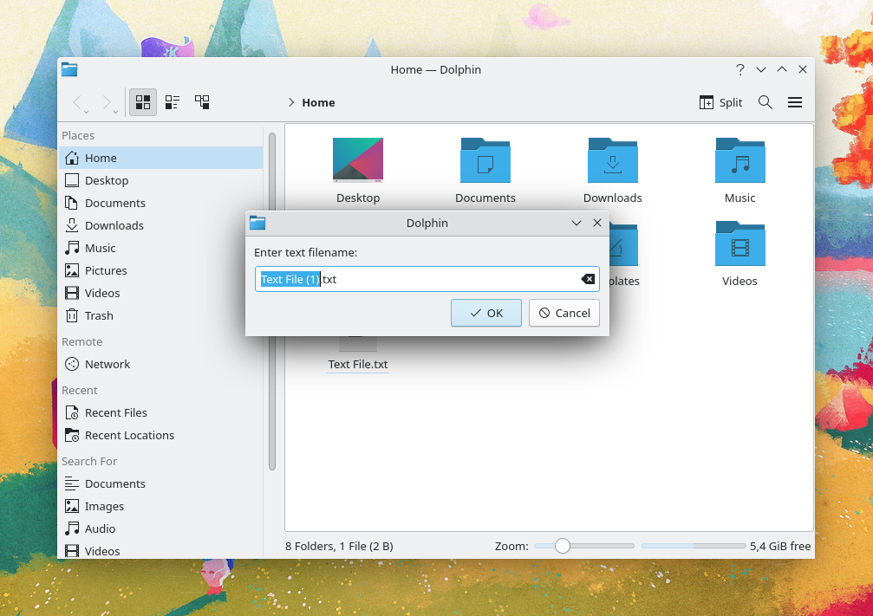Minimize the filename dialog with chevron
873x616 pixels.
point(577,224)
